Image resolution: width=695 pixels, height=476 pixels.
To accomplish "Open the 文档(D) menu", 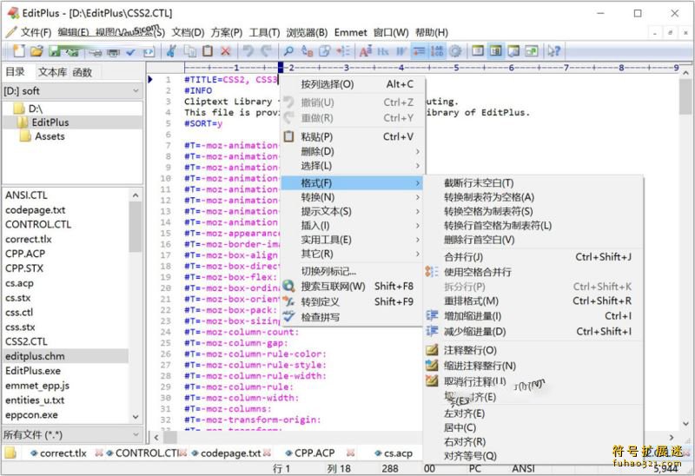I will click(x=188, y=32).
